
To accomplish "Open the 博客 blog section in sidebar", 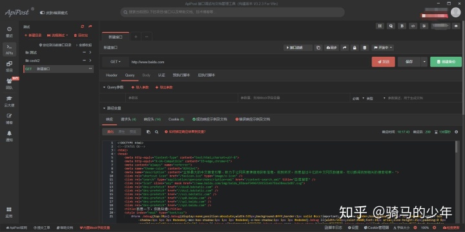I will pyautogui.click(x=9, y=119).
